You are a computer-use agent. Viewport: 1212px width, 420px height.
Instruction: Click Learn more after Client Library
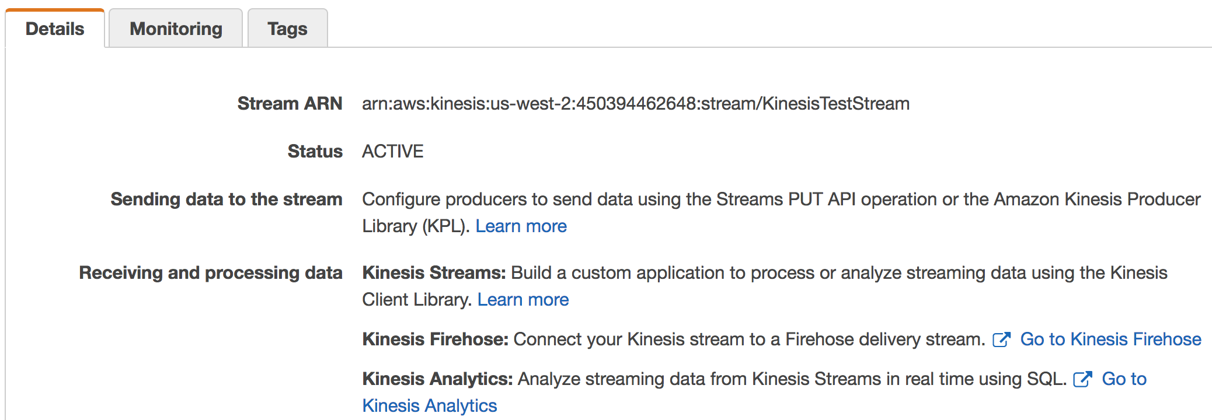click(523, 299)
